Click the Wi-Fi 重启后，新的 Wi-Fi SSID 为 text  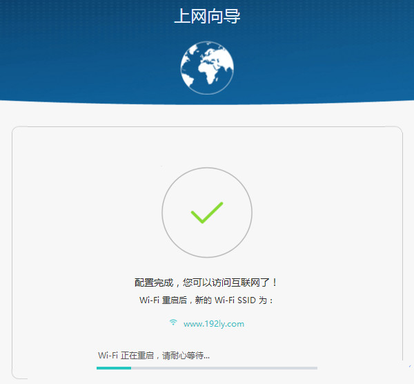pos(206,300)
